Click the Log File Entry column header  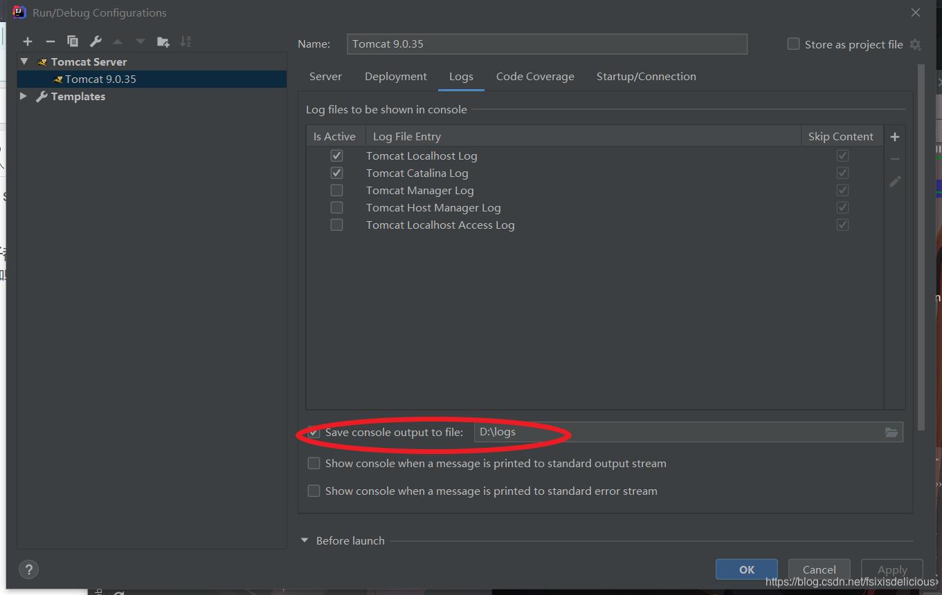(x=583, y=136)
